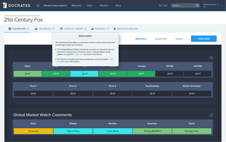The height and width of the screenshot is (142, 226).
Task: Click info dot next to Forecast Arrays
Action: pyautogui.click(x=85, y=29)
